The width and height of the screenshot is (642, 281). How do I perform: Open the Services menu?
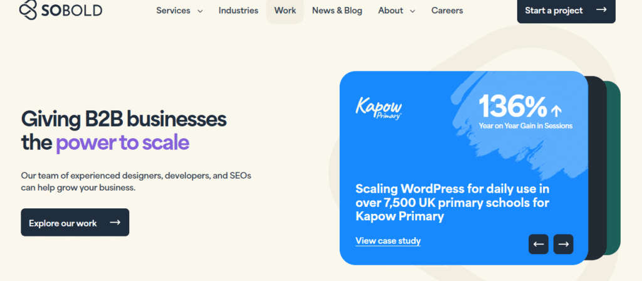[x=174, y=11]
